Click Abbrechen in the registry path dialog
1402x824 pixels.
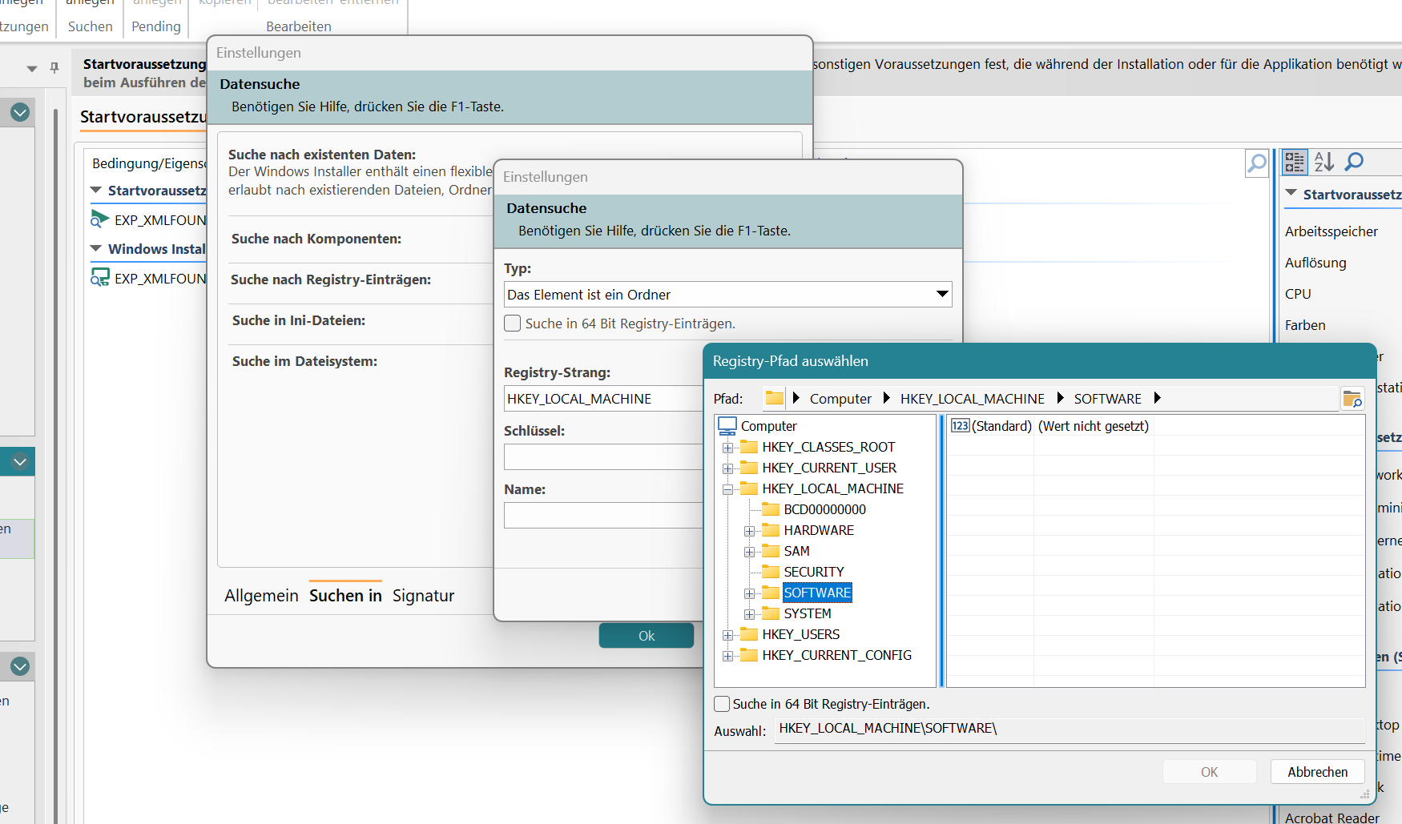pyautogui.click(x=1317, y=772)
